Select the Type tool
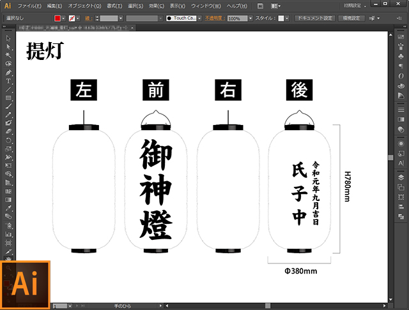409x310 pixels. (8, 81)
